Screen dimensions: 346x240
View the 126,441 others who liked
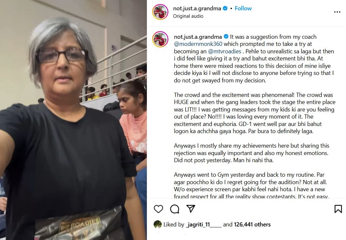252,224
